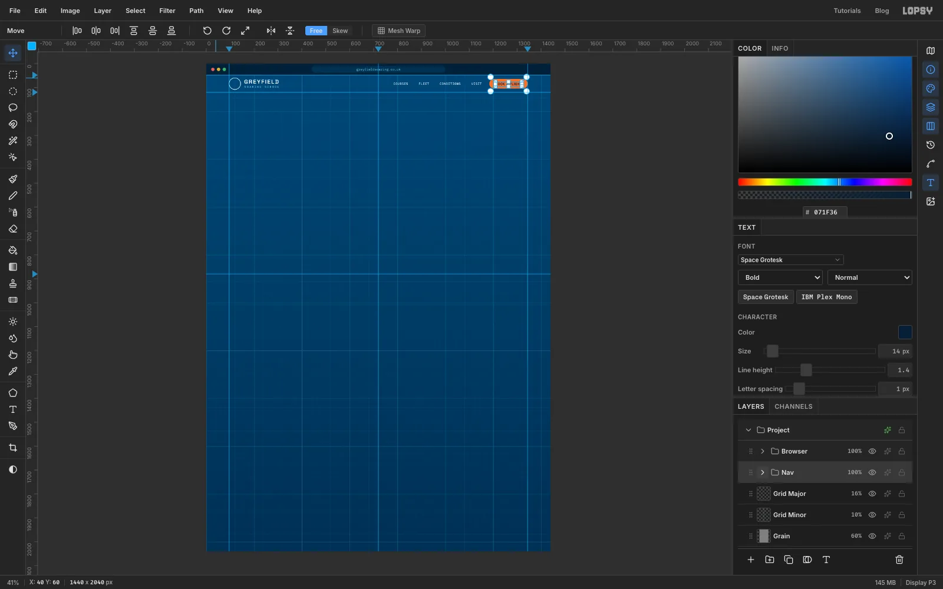Image resolution: width=943 pixels, height=589 pixels.
Task: Click the Mesh Warp button
Action: pyautogui.click(x=399, y=31)
